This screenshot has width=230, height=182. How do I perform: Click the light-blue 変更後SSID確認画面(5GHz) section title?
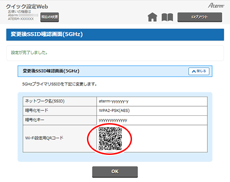tap(51, 71)
